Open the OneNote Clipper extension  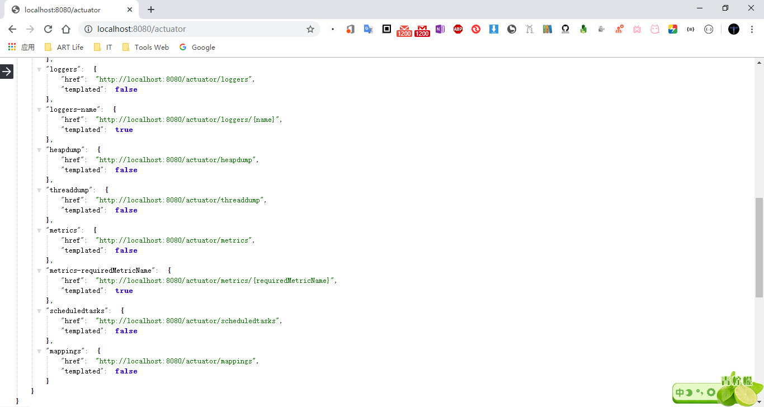(x=440, y=29)
